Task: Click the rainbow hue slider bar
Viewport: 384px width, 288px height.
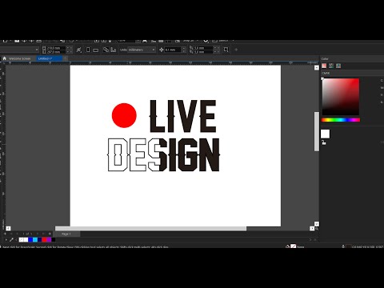Action: [x=341, y=120]
